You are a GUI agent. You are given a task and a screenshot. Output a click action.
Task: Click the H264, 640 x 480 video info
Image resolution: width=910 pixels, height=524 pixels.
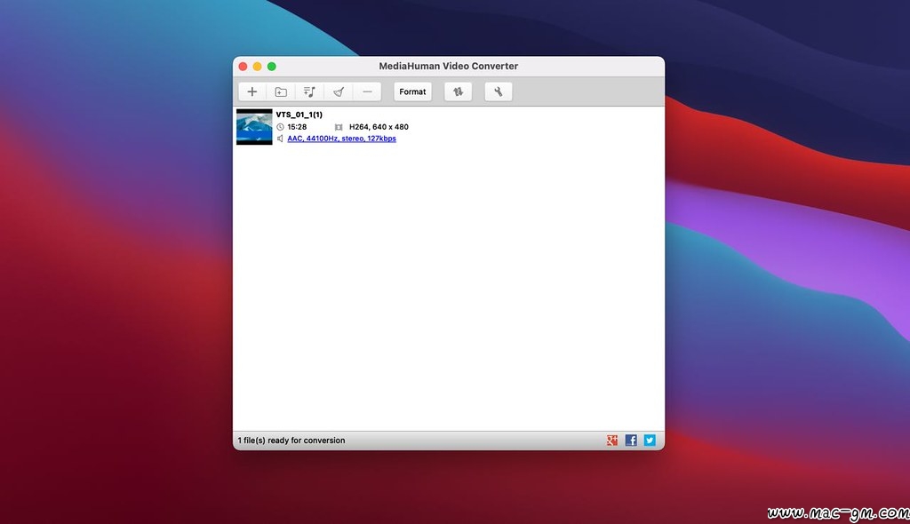379,126
